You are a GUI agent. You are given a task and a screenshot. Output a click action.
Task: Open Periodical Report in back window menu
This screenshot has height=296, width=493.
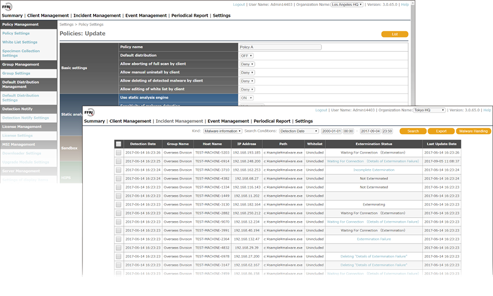tap(190, 15)
